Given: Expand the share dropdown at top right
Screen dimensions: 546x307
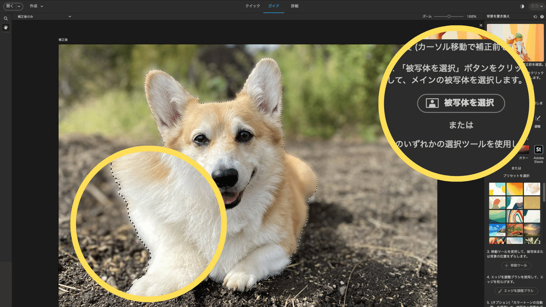Looking at the screenshot, I should coord(542,6).
